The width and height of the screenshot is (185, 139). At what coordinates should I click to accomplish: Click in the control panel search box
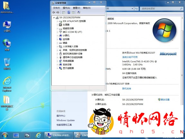tap(160, 9)
